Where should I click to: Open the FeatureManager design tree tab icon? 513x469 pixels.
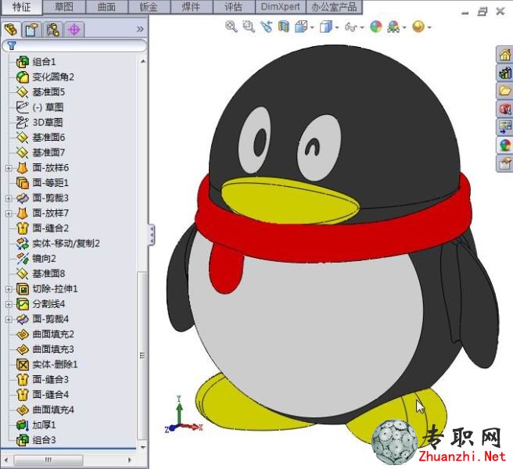11,30
